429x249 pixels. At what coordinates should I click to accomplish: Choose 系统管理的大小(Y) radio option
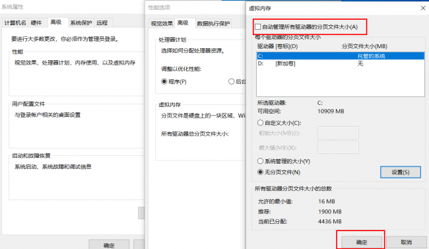261,161
